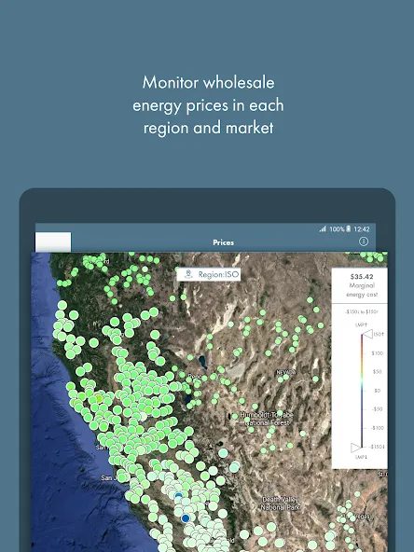Tap the 12:42 clock in status bar

click(362, 229)
